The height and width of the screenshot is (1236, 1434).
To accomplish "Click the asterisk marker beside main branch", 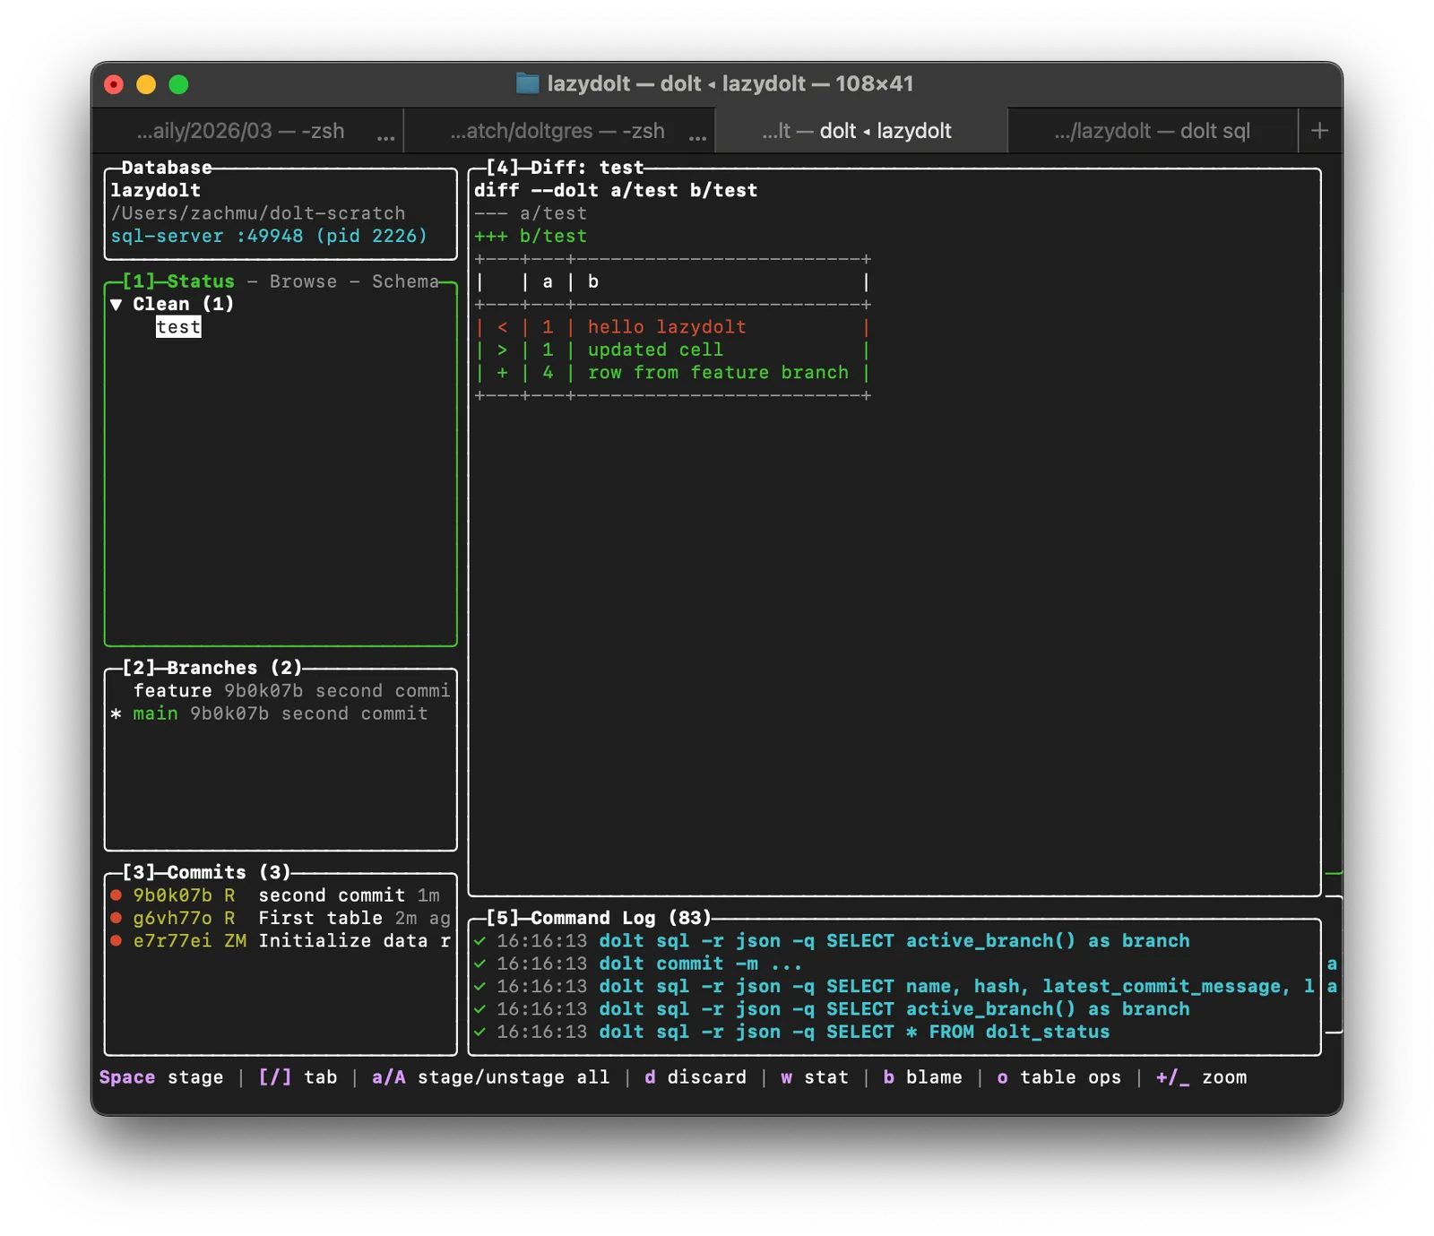I will tap(116, 714).
